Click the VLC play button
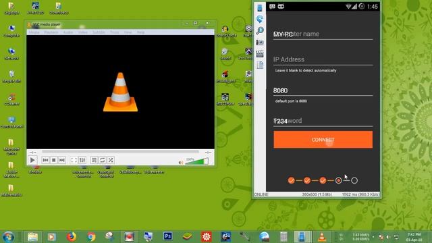432x243 pixels. coord(32,160)
